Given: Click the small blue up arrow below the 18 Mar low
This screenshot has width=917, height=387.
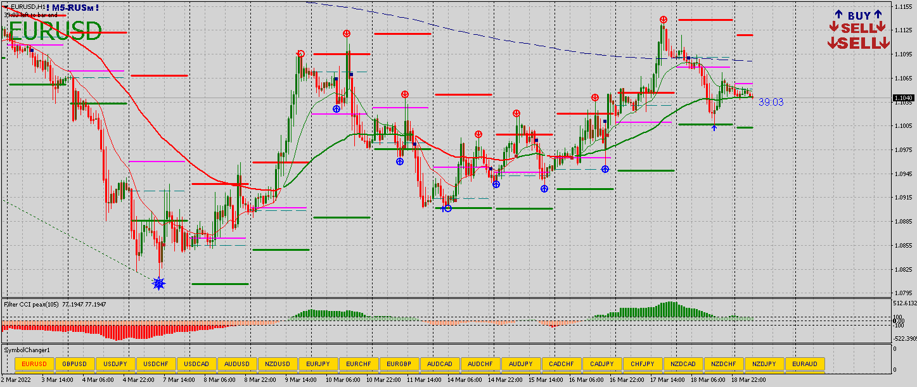Looking at the screenshot, I should coord(714,129).
